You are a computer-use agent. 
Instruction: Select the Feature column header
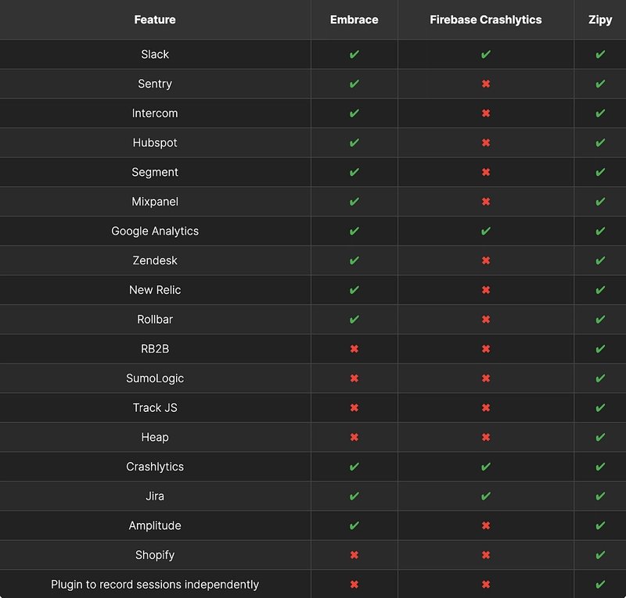point(155,20)
